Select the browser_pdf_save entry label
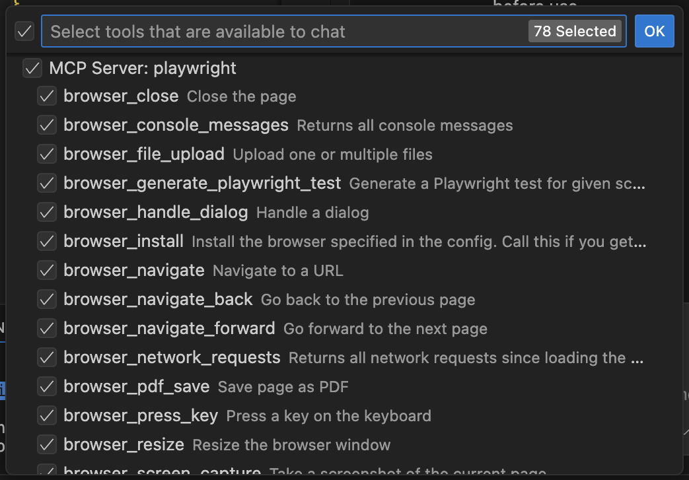689x480 pixels. [135, 387]
